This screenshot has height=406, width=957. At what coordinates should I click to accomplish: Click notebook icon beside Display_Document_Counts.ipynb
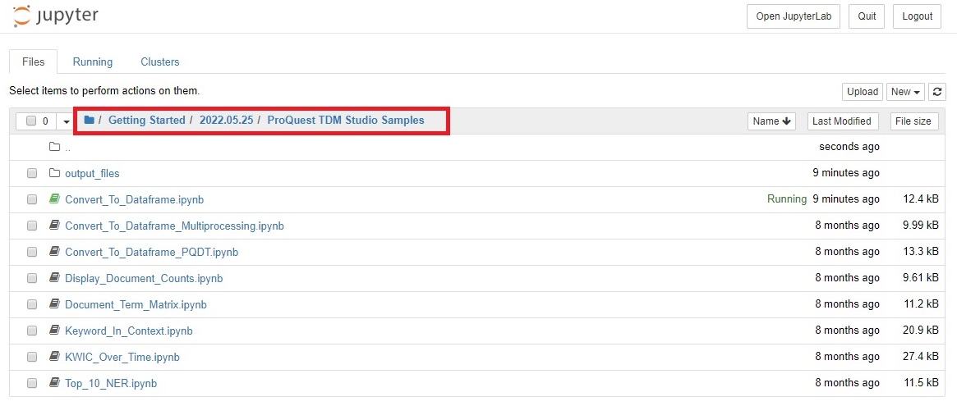pos(55,278)
